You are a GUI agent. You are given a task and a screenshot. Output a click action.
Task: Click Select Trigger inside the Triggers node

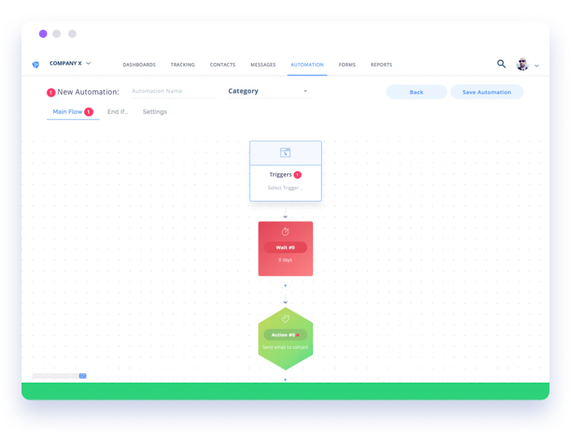point(285,188)
